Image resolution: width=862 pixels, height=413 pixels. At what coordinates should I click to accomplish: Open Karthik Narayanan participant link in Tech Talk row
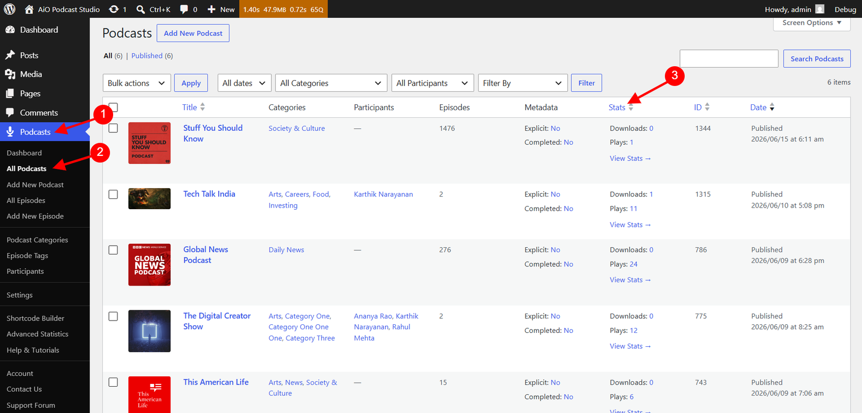coord(384,194)
